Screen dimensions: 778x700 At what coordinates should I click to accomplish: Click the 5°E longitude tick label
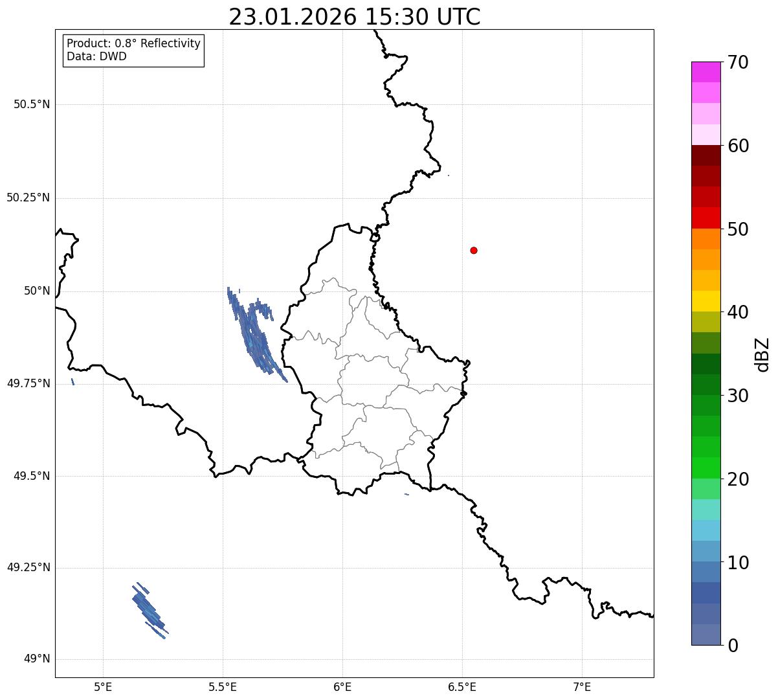tap(103, 686)
